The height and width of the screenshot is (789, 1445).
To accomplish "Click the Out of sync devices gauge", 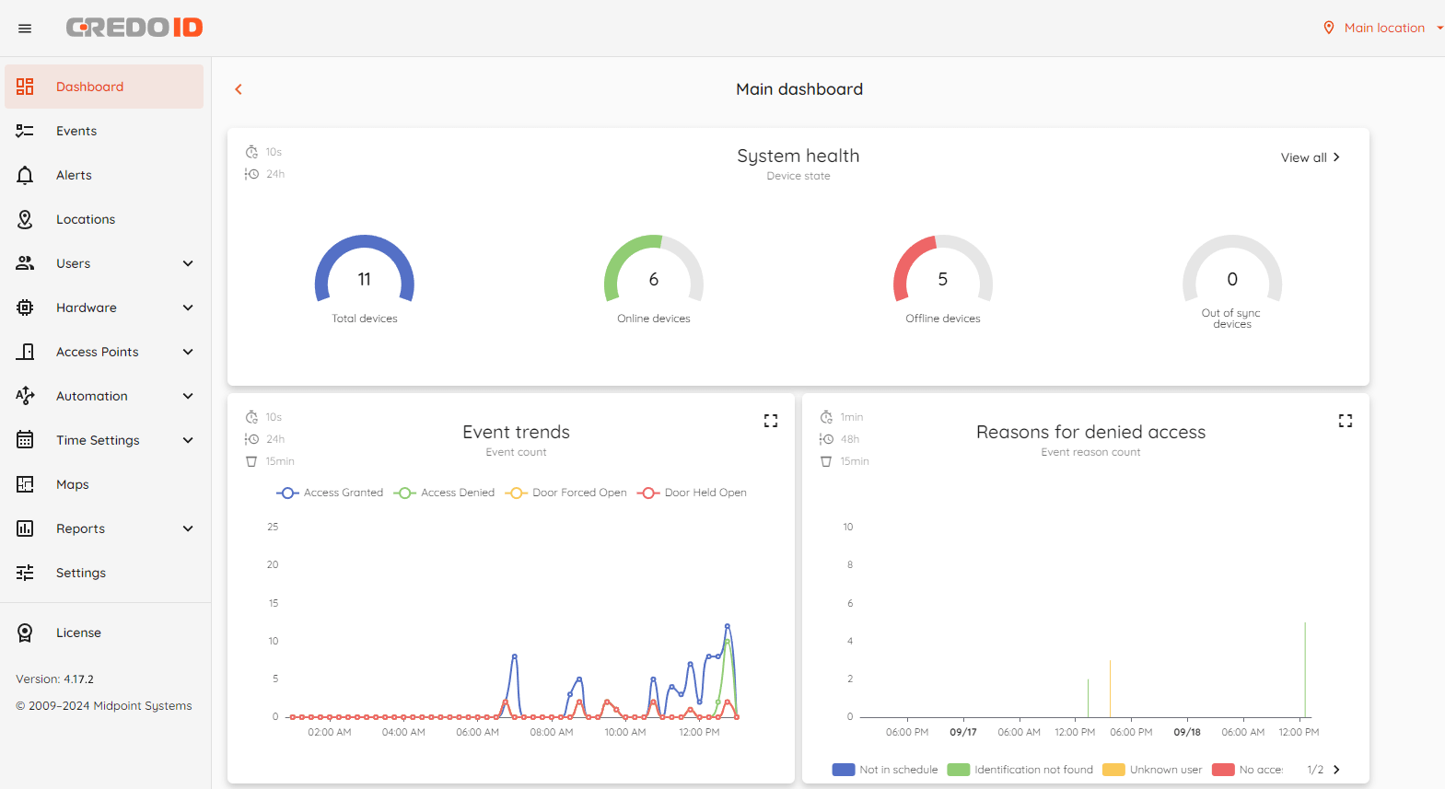I will [1232, 280].
